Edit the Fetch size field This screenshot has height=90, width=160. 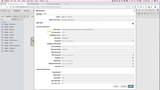(x=98, y=78)
